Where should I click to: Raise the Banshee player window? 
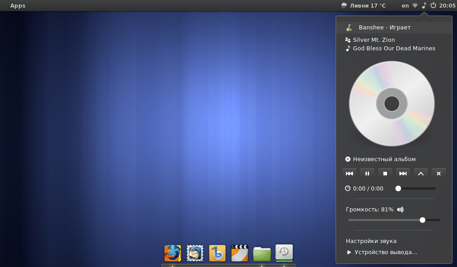point(421,174)
